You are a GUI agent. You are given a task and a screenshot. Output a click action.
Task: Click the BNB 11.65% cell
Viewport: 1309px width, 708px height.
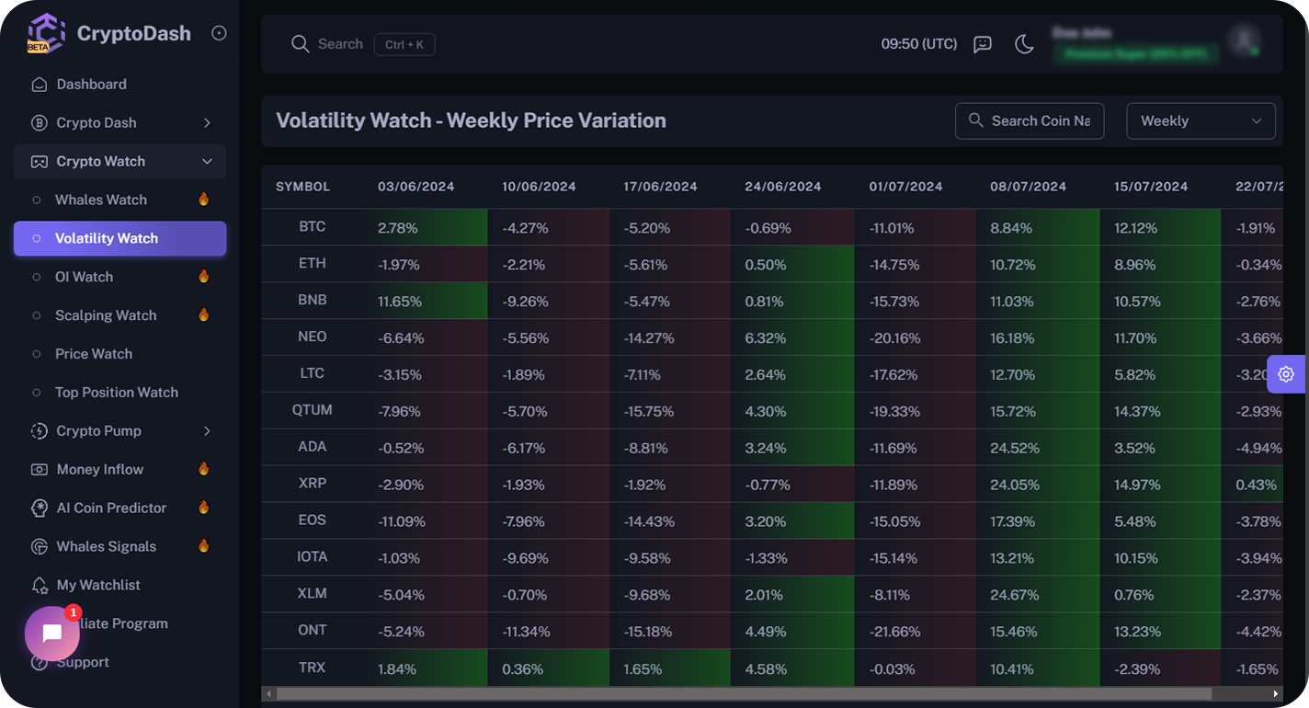click(x=427, y=301)
